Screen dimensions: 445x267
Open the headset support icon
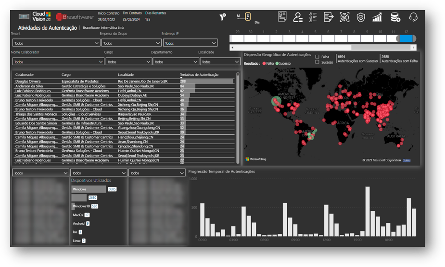(x=413, y=17)
